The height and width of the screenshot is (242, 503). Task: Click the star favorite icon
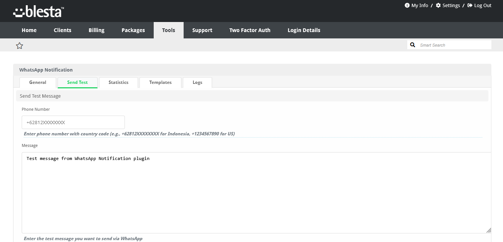[19, 45]
